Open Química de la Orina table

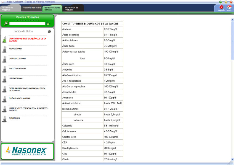click(x=19, y=98)
